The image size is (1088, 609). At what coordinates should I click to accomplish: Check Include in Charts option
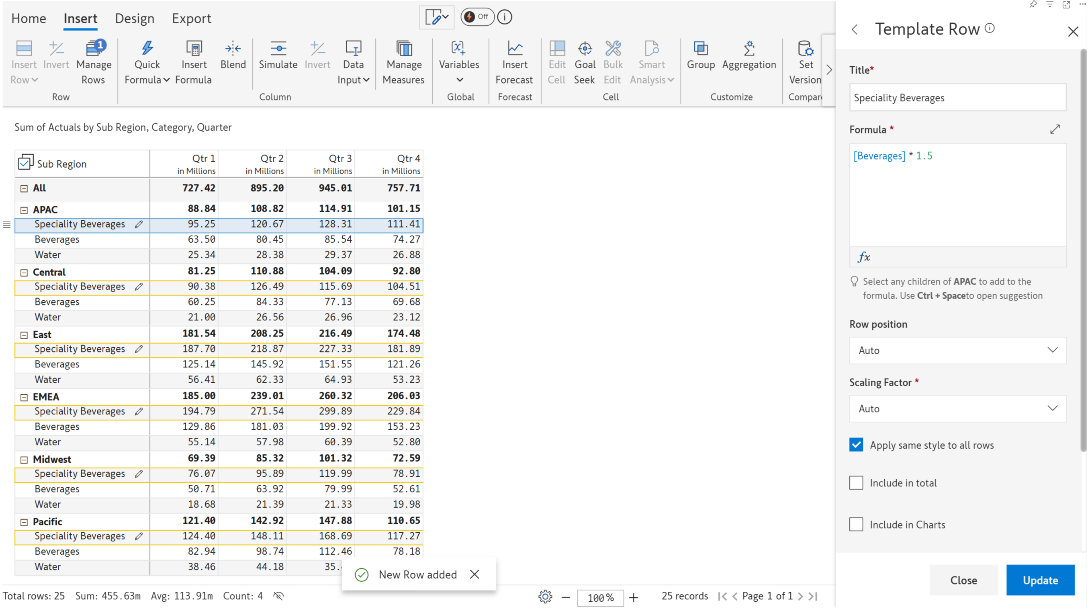tap(856, 525)
